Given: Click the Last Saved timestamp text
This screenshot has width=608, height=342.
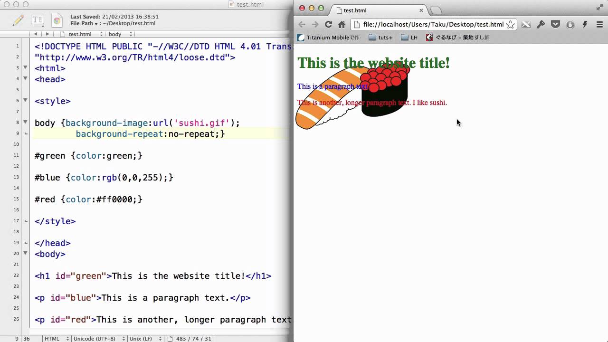Looking at the screenshot, I should click(114, 17).
